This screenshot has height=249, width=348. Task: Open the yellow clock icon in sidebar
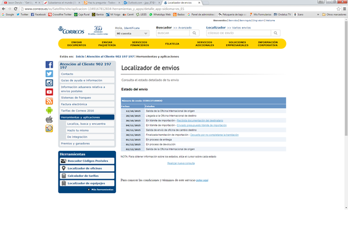click(x=49, y=129)
